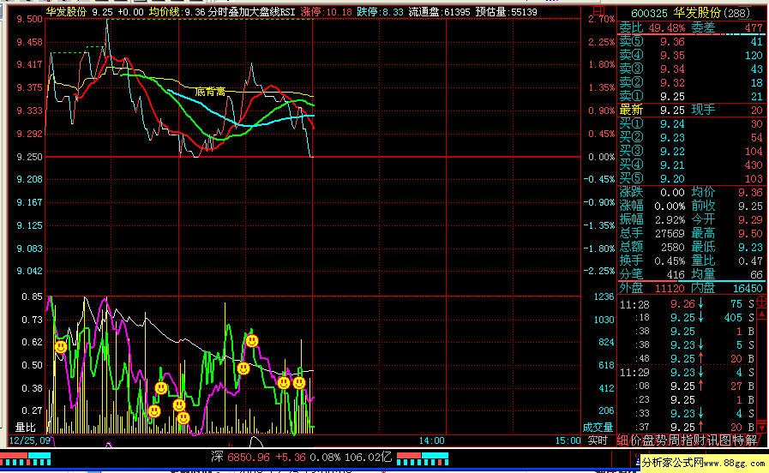
Task: Click the 换手 0.45% field
Action: pyautogui.click(x=652, y=260)
